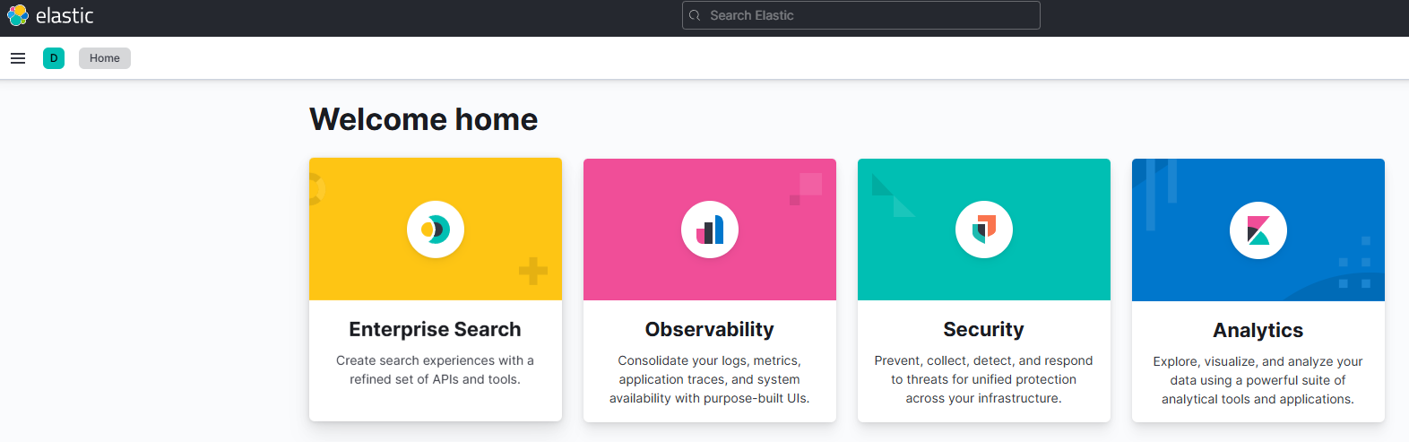Click the pink Observability banner image
Image resolution: width=1409 pixels, height=442 pixels.
coord(710,230)
